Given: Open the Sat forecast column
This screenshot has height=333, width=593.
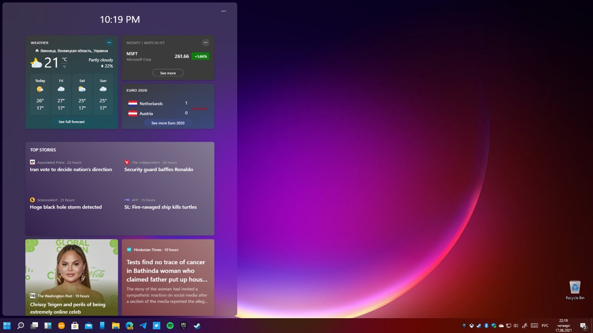Looking at the screenshot, I should (82, 94).
